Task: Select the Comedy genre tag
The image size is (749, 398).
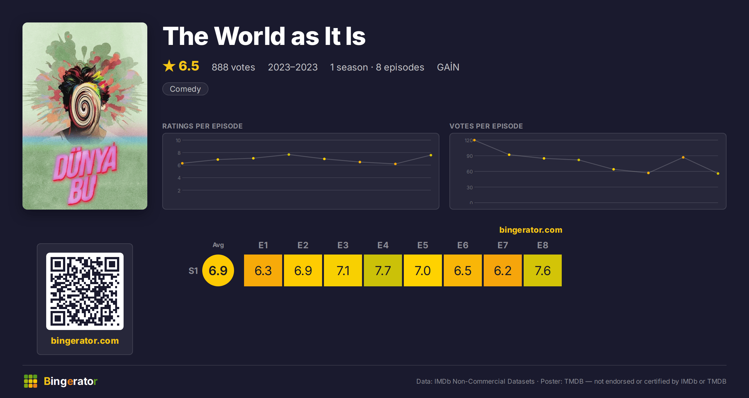Action: tap(185, 89)
